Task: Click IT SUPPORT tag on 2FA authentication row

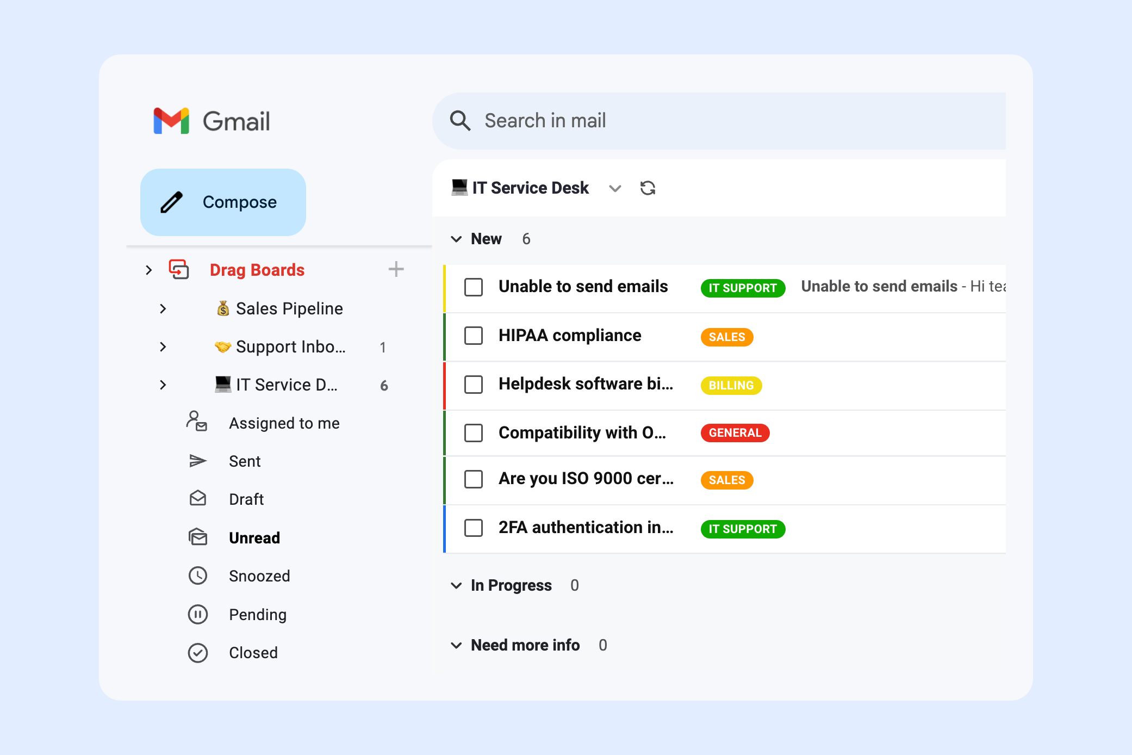Action: tap(743, 529)
